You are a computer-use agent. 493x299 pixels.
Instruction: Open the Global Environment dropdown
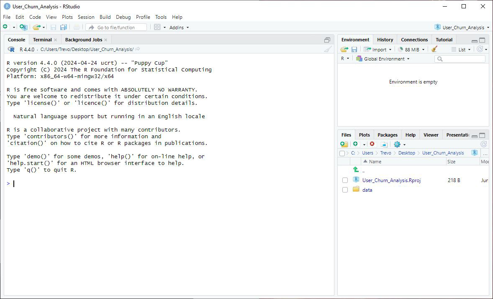tap(383, 58)
